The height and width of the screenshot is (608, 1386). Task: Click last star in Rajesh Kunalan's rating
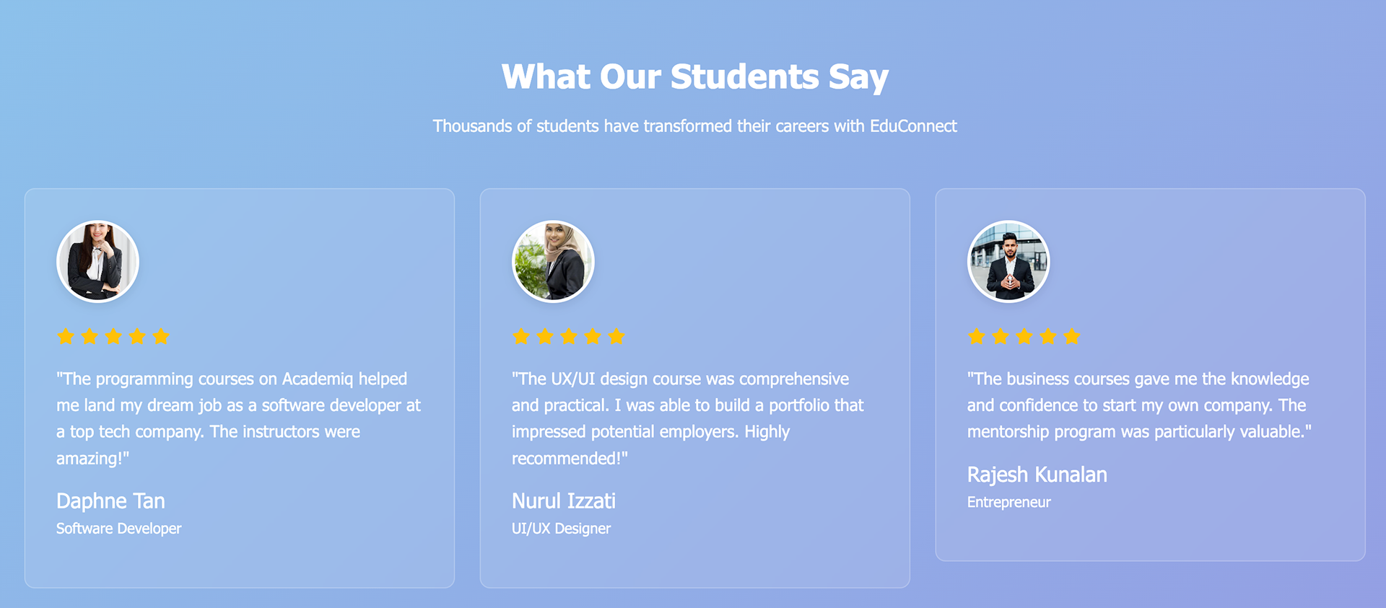[x=1072, y=337]
